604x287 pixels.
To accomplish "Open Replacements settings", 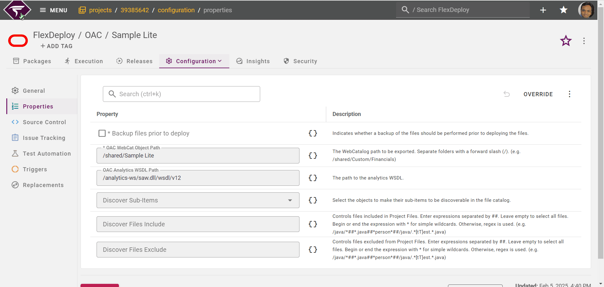I will [42, 185].
